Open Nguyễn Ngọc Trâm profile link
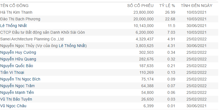 click(17, 86)
